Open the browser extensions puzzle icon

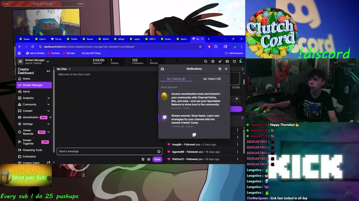coord(216,47)
